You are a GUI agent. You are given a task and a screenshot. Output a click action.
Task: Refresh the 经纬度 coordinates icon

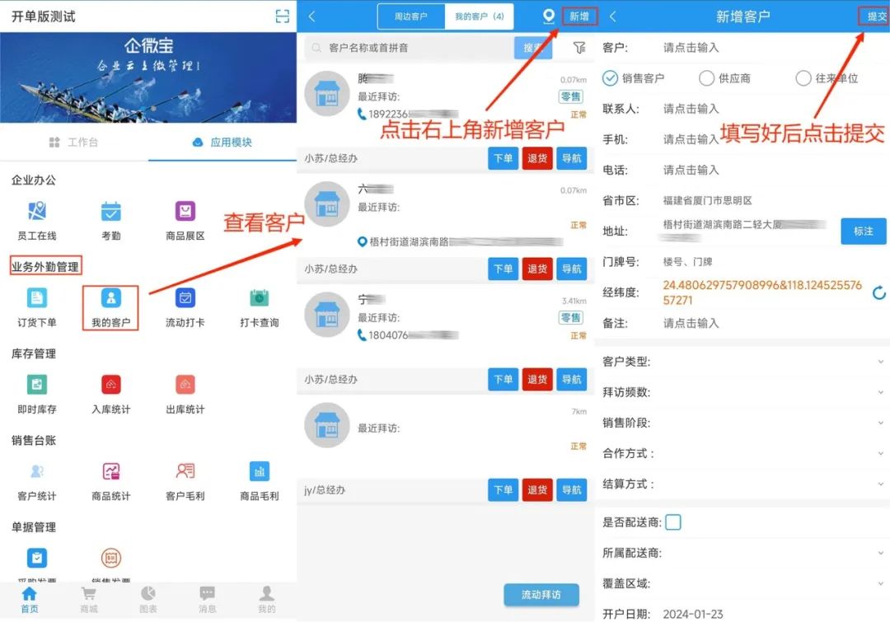tap(878, 292)
